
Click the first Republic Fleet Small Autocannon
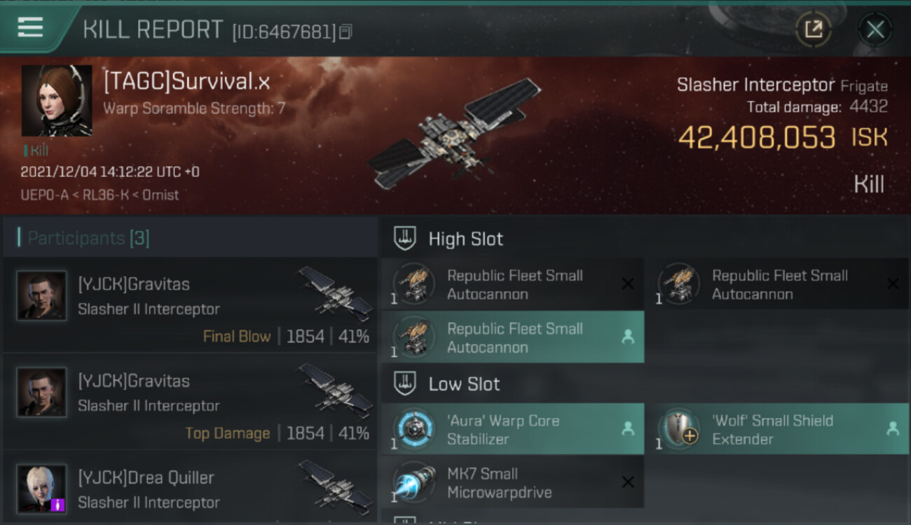pyautogui.click(x=512, y=284)
